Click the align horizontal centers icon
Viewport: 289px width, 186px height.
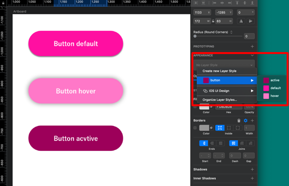222,3
